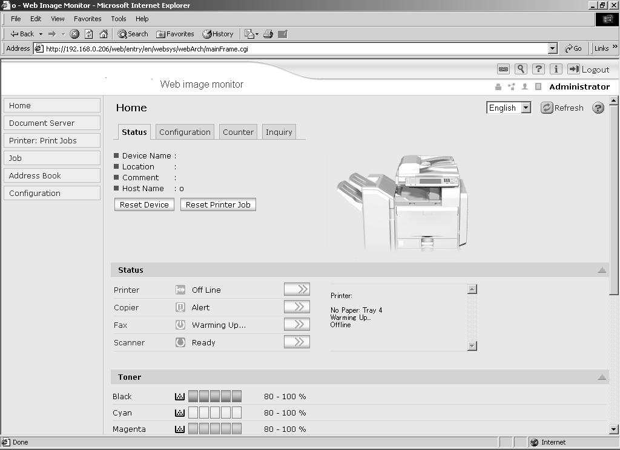Click the Stop loading toolbar icon
This screenshot has width=620, height=450.
(74, 34)
